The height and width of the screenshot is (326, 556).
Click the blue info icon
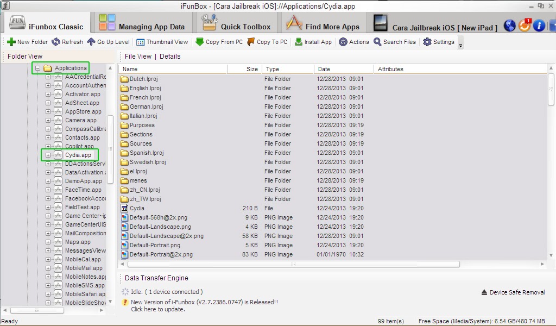coord(539,26)
